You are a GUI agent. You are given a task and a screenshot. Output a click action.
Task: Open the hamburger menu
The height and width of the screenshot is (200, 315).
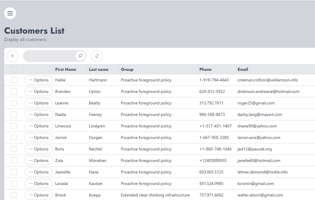(10, 13)
